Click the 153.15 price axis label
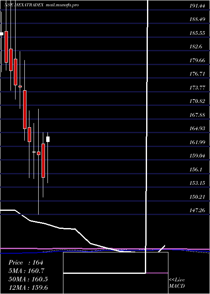This screenshot has height=294, width=210. 197,183
